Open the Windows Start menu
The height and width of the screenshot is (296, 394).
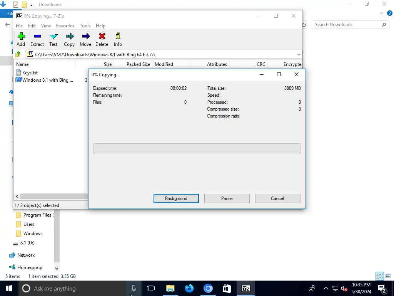click(x=9, y=288)
